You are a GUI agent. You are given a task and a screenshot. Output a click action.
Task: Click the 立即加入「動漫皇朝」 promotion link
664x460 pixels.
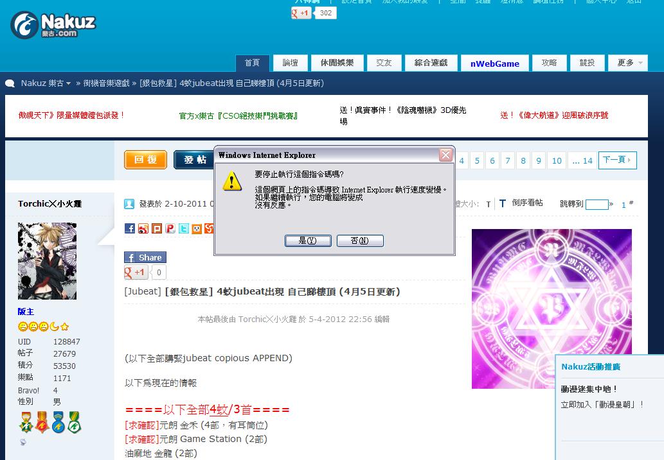[x=602, y=405]
